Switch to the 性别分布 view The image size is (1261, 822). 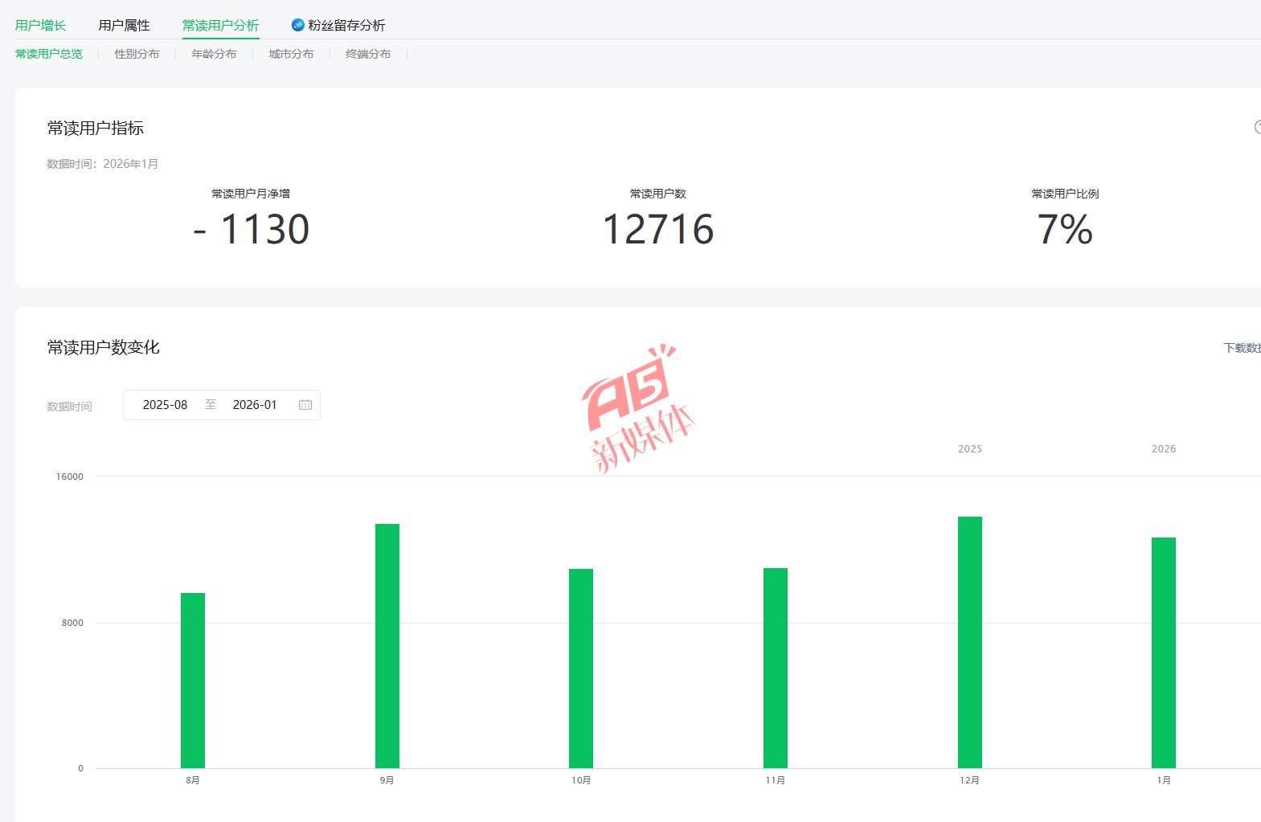point(137,54)
